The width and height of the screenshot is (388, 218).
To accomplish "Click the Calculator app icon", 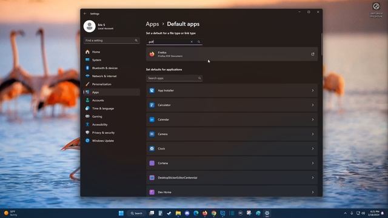I will (152, 105).
